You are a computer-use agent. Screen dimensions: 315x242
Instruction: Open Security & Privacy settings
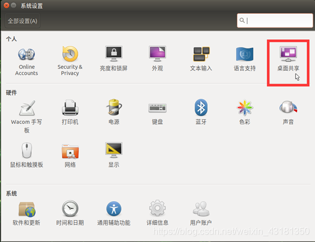tap(70, 61)
